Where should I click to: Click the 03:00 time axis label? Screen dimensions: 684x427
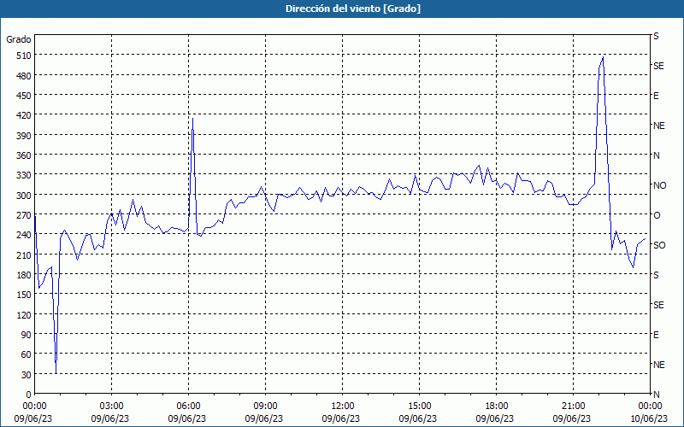pyautogui.click(x=112, y=407)
